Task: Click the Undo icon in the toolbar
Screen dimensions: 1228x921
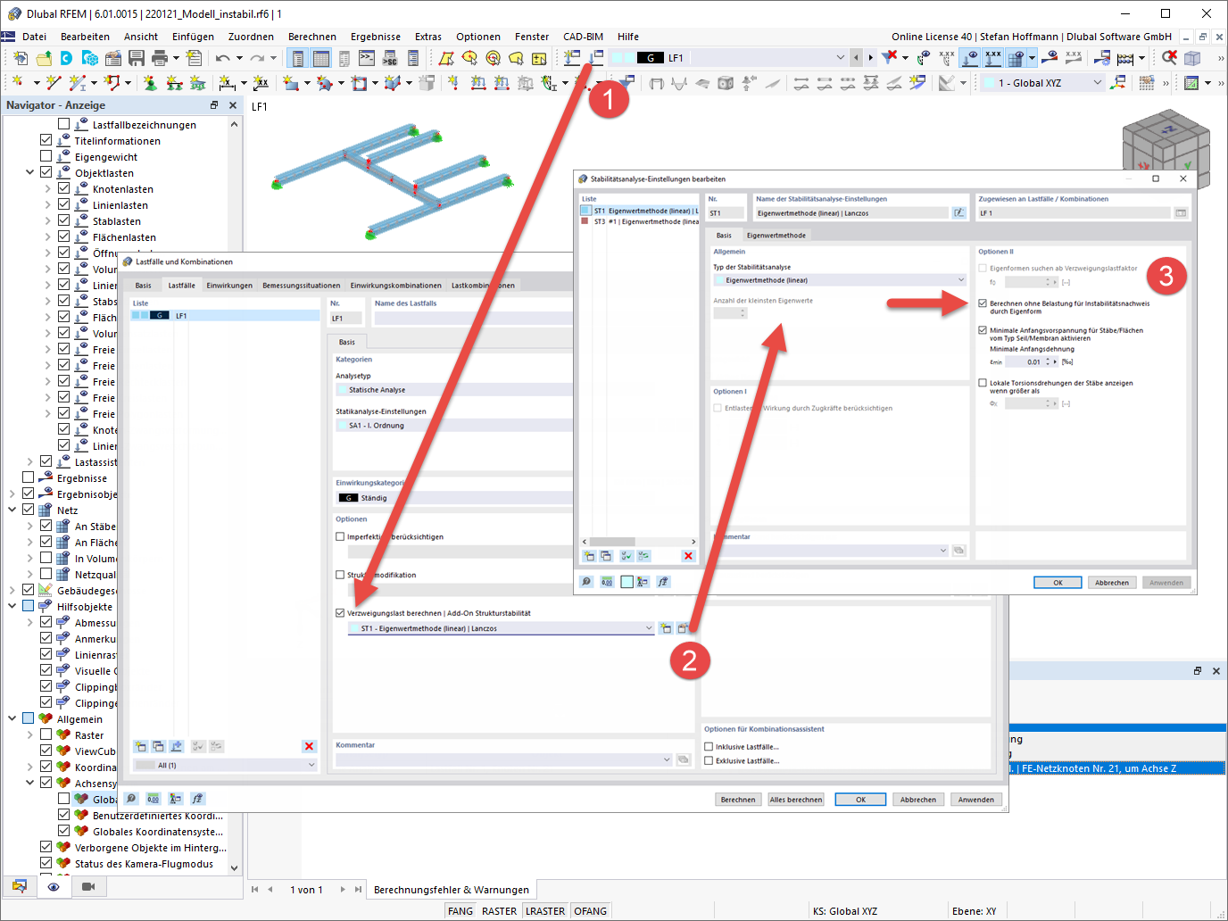Action: tap(222, 56)
